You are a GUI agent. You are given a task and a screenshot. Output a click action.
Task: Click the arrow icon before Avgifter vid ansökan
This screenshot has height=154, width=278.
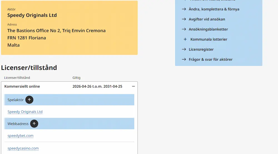pos(184,19)
